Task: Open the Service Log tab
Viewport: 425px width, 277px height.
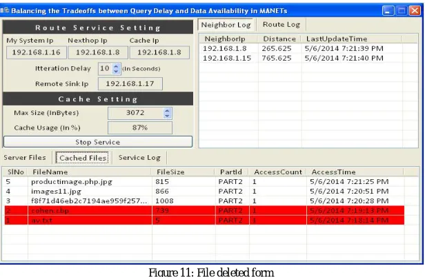Action: (x=139, y=158)
